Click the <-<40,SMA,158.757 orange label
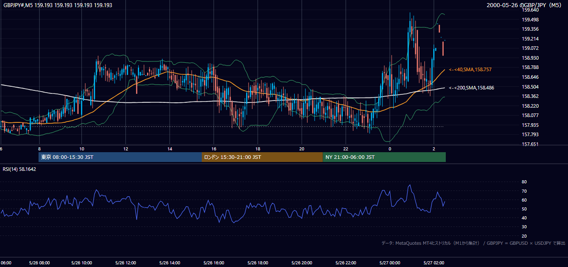Screen dimensions: 568x267 point(470,70)
